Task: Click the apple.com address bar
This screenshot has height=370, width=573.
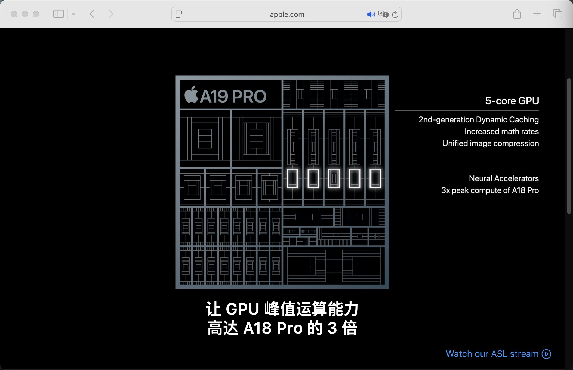Action: coord(286,14)
